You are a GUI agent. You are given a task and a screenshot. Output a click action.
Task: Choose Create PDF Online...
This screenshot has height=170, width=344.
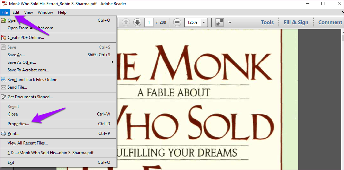(58, 38)
